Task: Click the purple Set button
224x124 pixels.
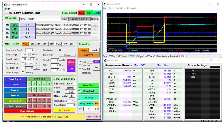Action: (x=71, y=69)
